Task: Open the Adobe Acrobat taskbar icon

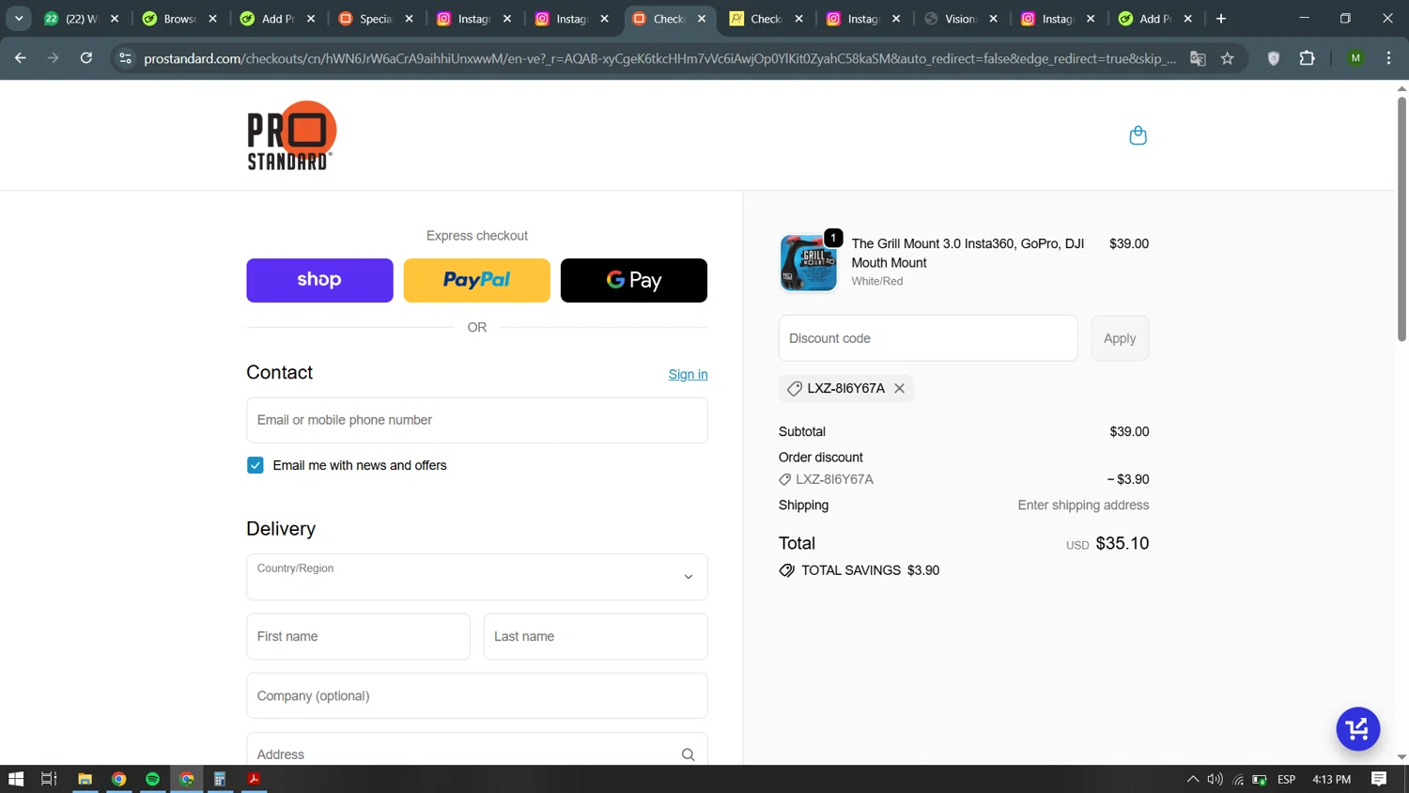Action: (254, 779)
